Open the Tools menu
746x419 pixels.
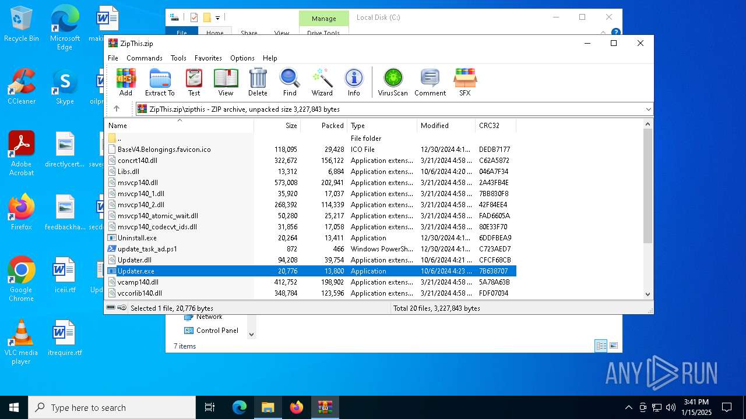pyautogui.click(x=178, y=58)
